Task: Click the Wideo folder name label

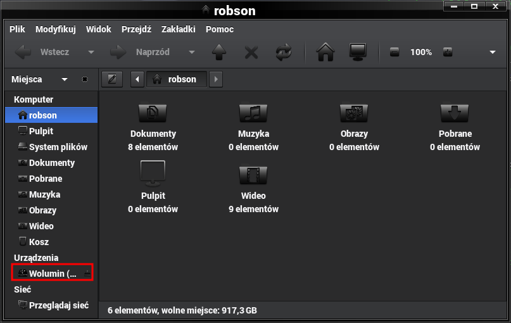Action: [x=253, y=196]
